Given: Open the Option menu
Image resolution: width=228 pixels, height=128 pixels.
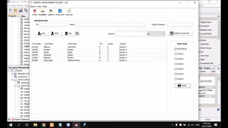Looking at the screenshot, I should pos(33,6).
